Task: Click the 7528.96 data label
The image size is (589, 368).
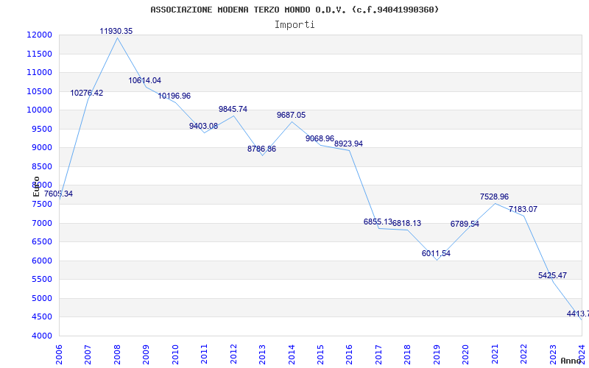Action: click(x=494, y=197)
